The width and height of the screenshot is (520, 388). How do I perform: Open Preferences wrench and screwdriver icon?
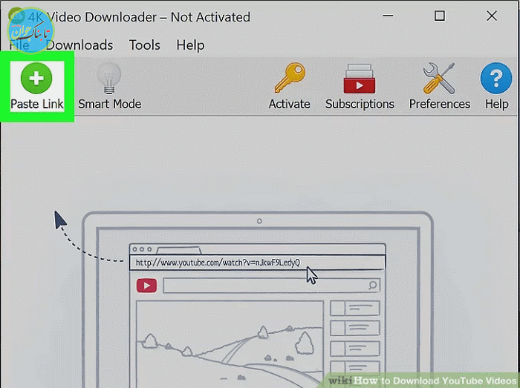[x=439, y=78]
